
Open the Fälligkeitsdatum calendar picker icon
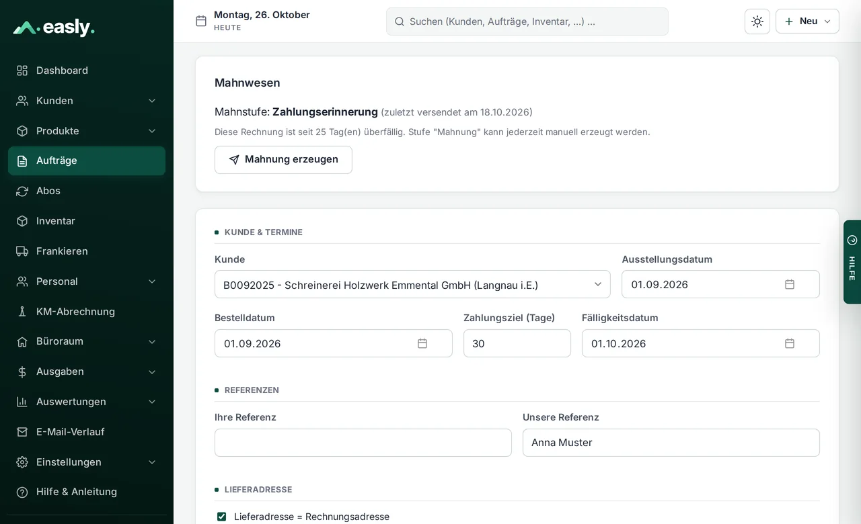tap(790, 343)
